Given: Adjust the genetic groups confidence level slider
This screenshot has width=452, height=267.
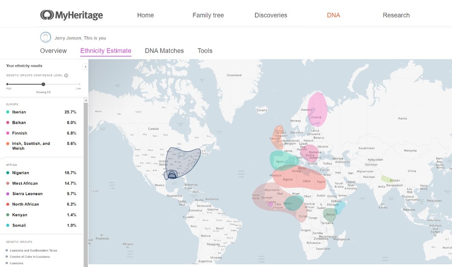Looking at the screenshot, I should pos(43,84).
